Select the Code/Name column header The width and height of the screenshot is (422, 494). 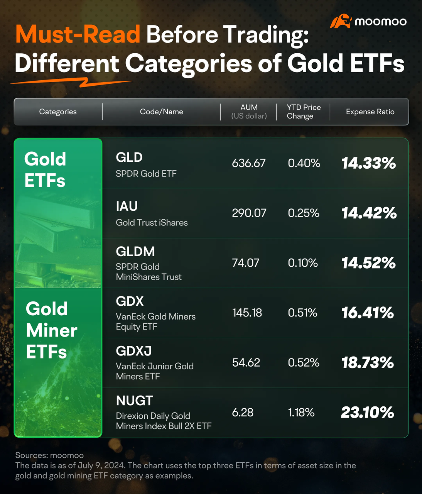[161, 112]
